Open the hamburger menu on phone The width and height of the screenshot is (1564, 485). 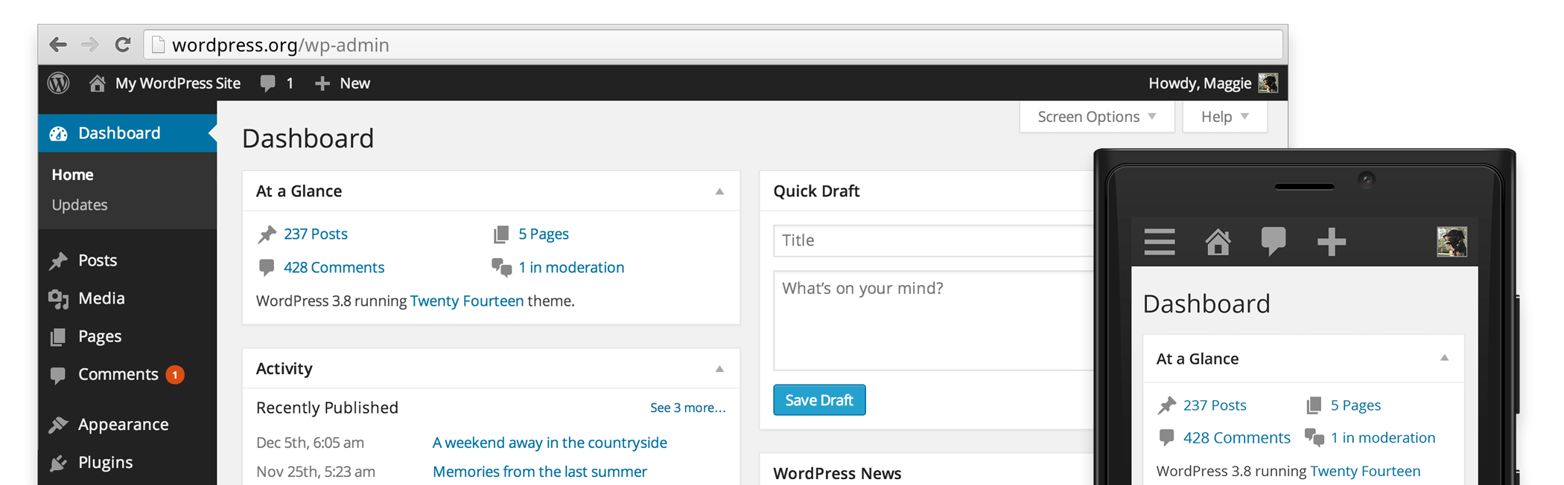[x=1160, y=242]
